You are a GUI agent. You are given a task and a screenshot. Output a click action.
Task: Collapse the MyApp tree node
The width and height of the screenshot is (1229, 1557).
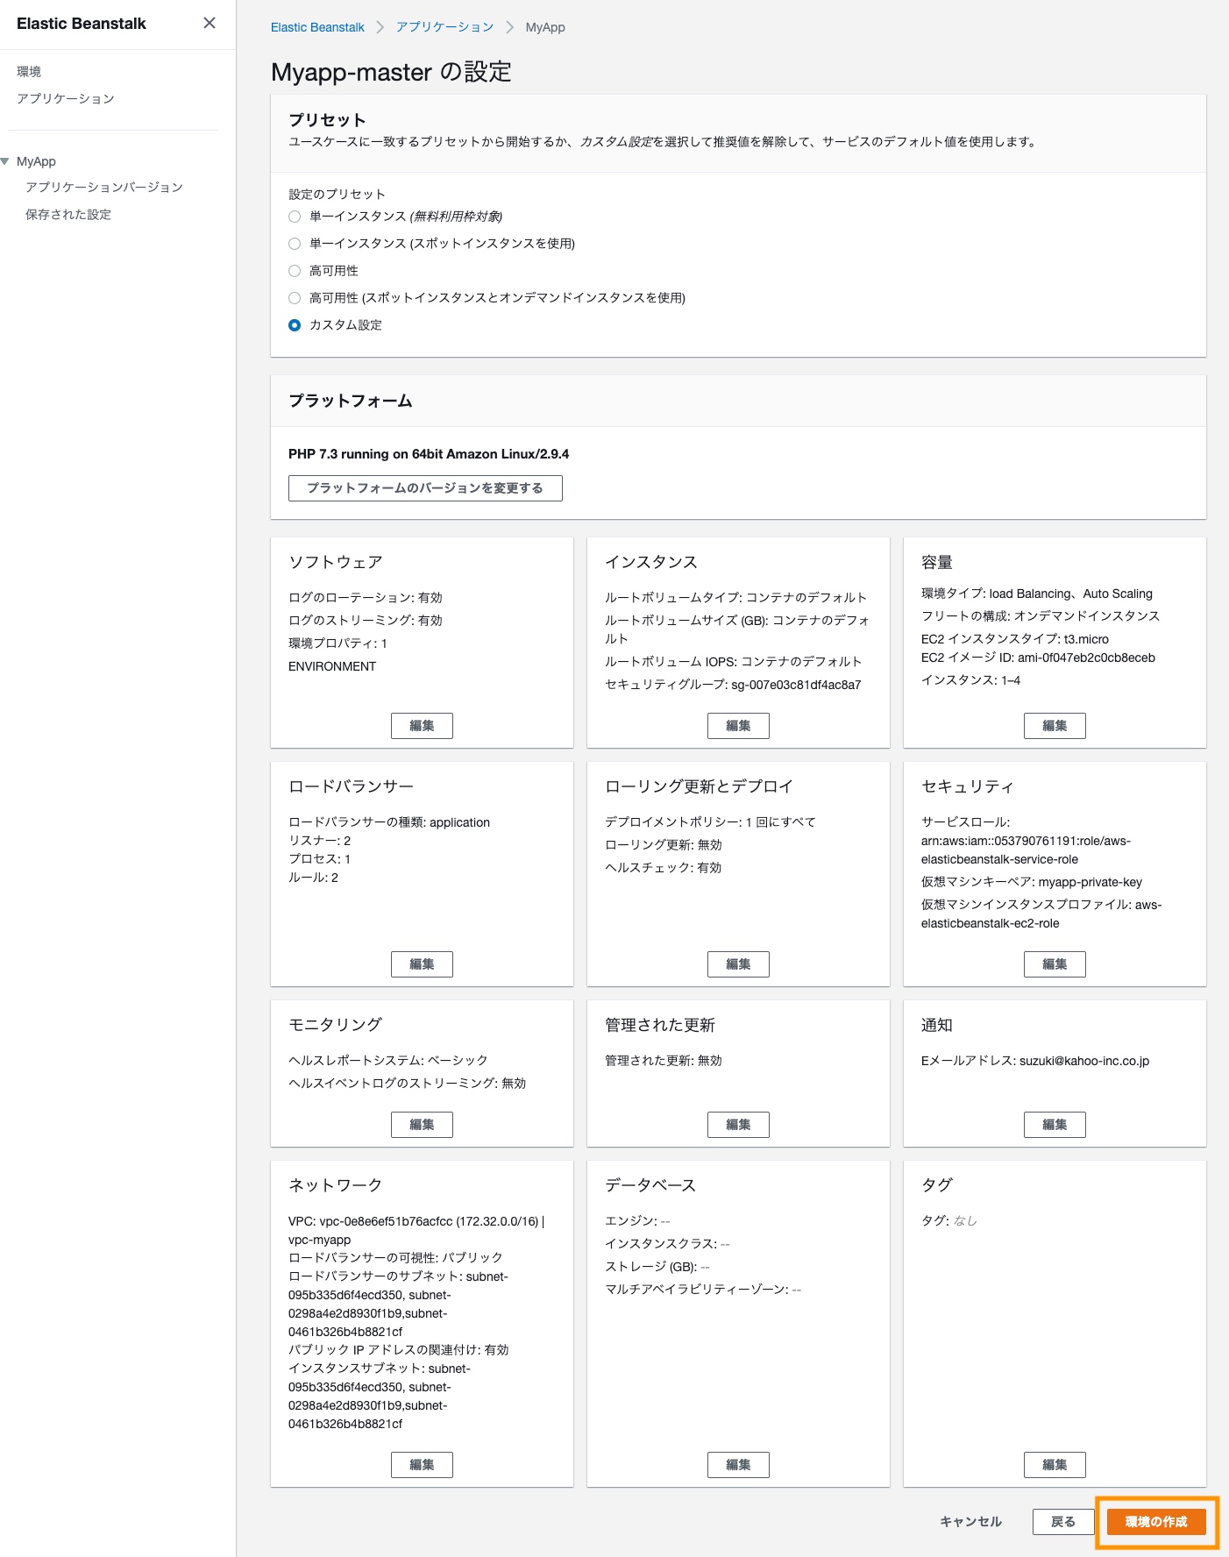5,161
